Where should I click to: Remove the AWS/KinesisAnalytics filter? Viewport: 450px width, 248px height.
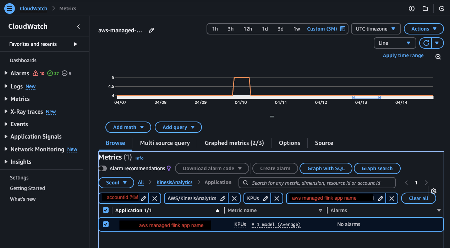tap(234, 198)
